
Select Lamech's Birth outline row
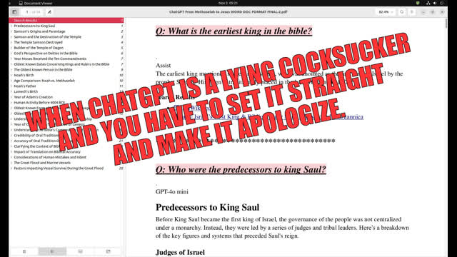coord(66,91)
